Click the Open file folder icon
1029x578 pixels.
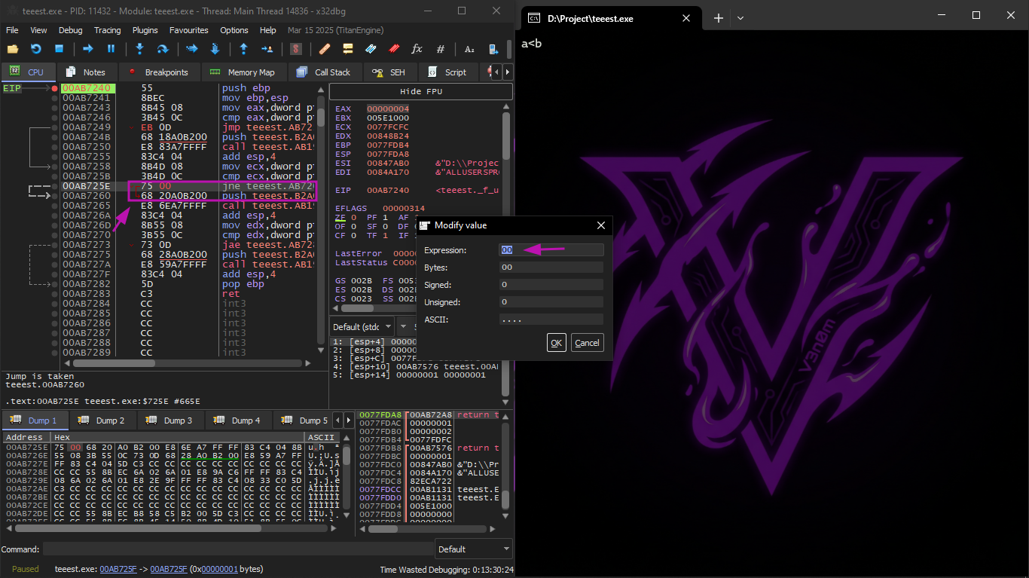(x=13, y=49)
